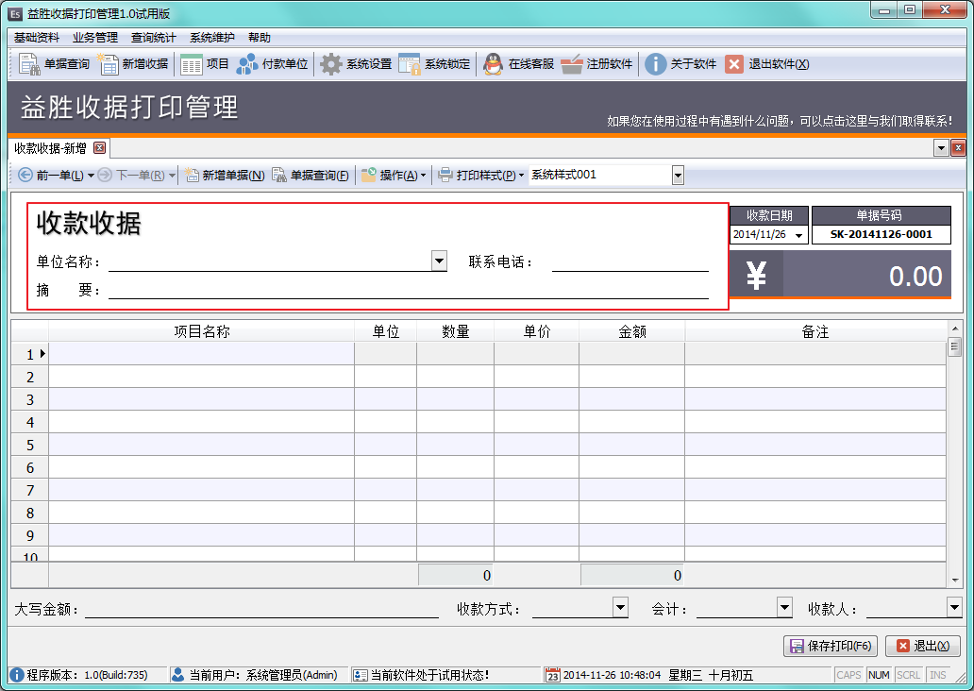
Task: Go to 下一单(R) next receipt
Action: point(131,176)
